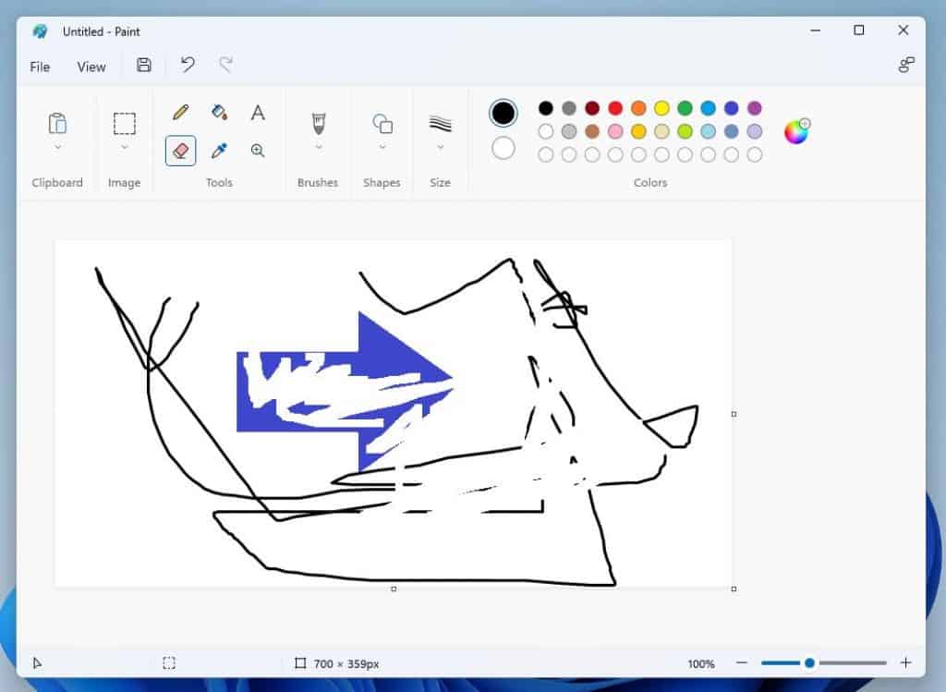Select the Fill bucket tool
The image size is (946, 692).
(x=220, y=112)
